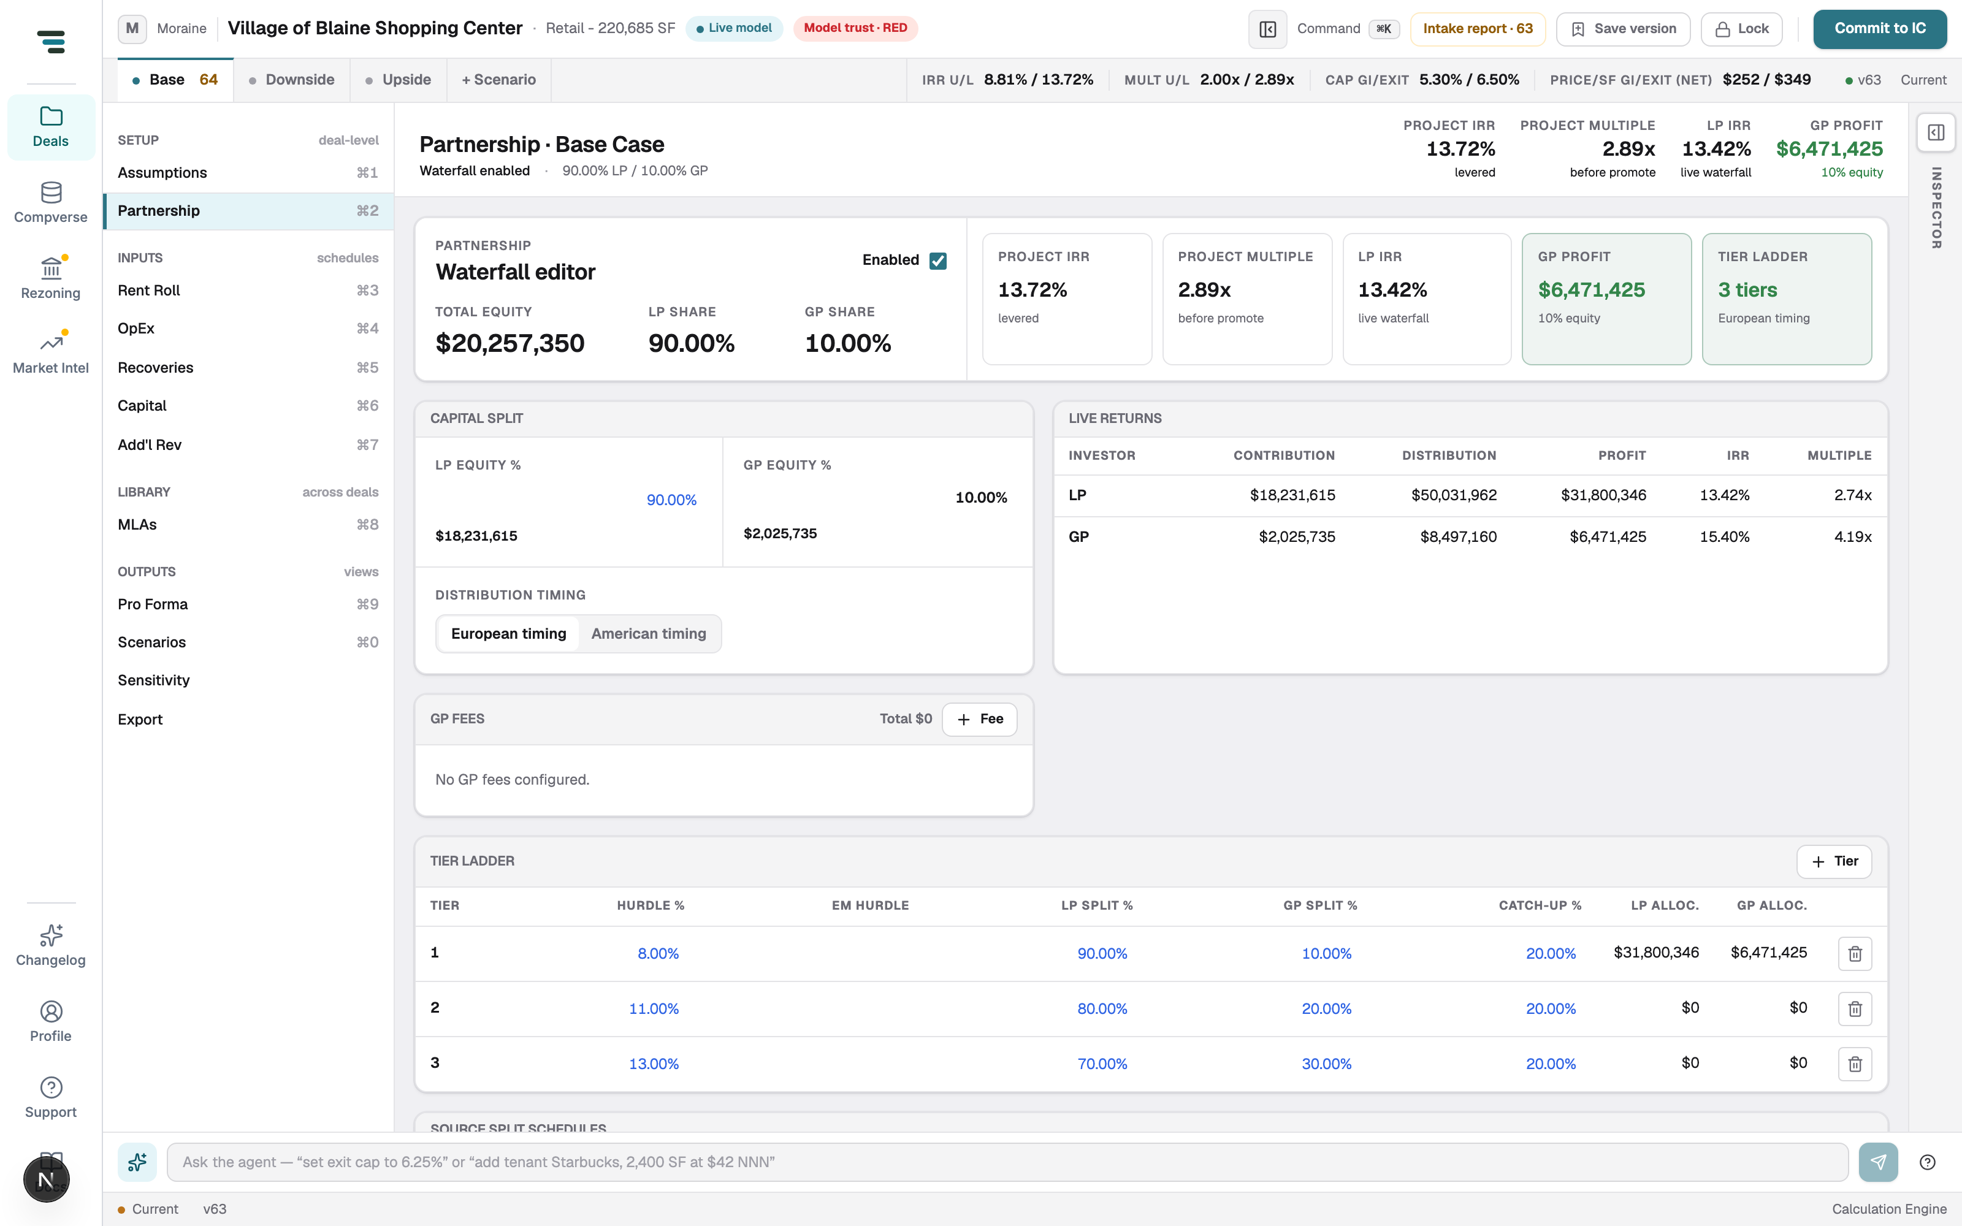The image size is (1962, 1226).
Task: Open Compverse database icon
Action: point(51,203)
